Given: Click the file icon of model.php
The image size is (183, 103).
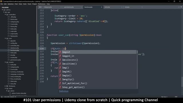Looking at the screenshot, I should pos(9,58).
